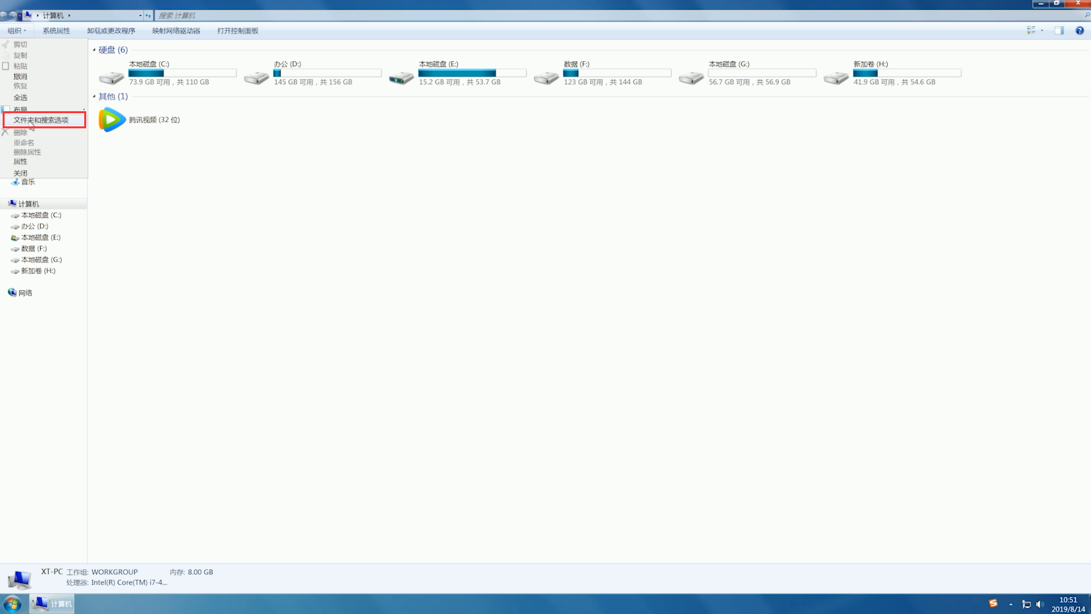Click the 新加卷 (H:) capacity usage bar
The image size is (1091, 614).
(x=907, y=73)
